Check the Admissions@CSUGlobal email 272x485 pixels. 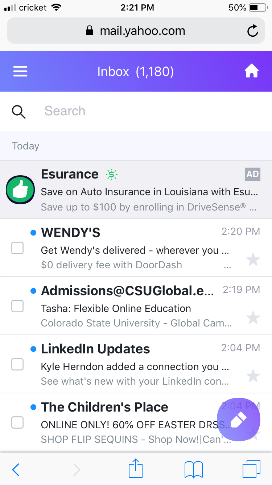click(17, 306)
